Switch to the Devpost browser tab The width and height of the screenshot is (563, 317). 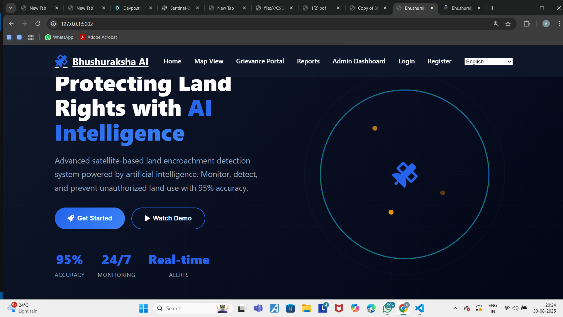(131, 8)
